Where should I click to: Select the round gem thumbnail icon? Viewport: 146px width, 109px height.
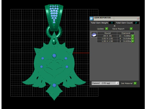94,35
